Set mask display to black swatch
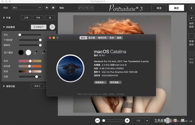The image size is (195, 125). click(21, 52)
